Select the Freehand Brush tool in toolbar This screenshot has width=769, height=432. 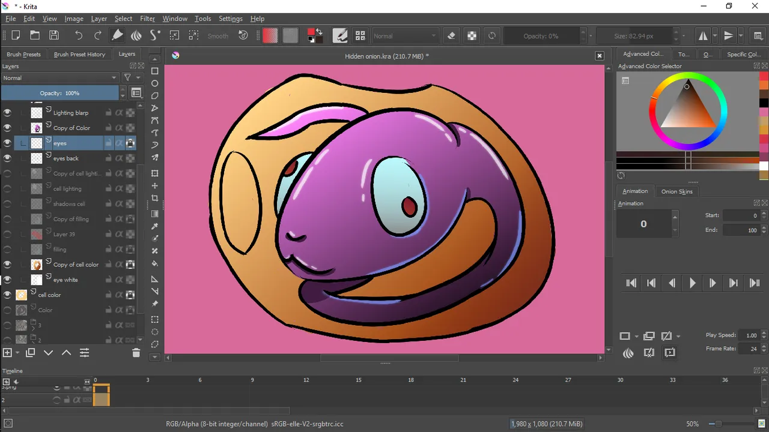click(118, 35)
